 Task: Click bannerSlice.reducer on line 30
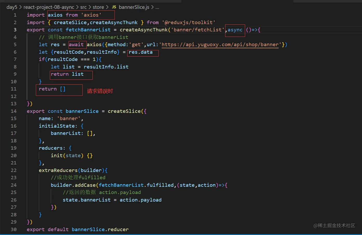[x=100, y=230]
